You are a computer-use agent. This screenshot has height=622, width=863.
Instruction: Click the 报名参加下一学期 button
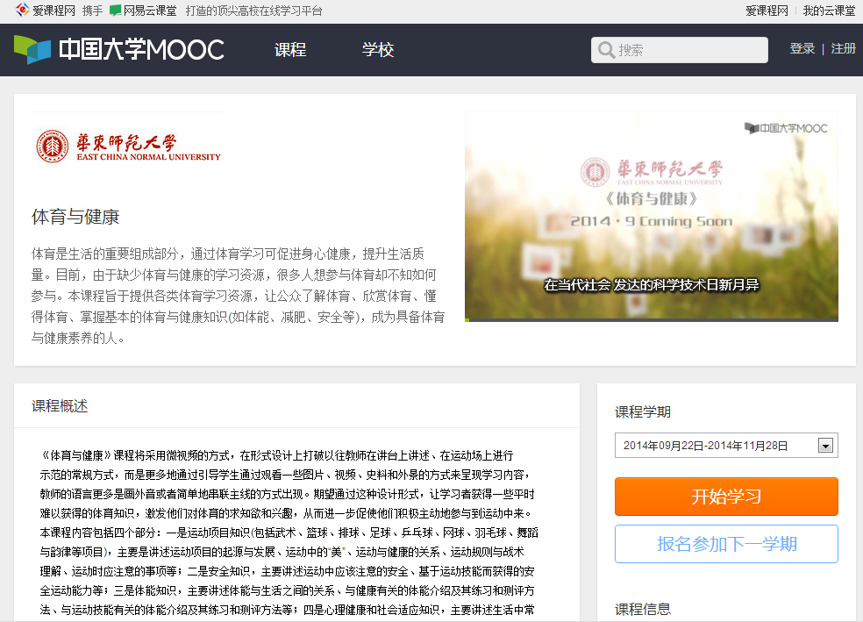click(726, 544)
